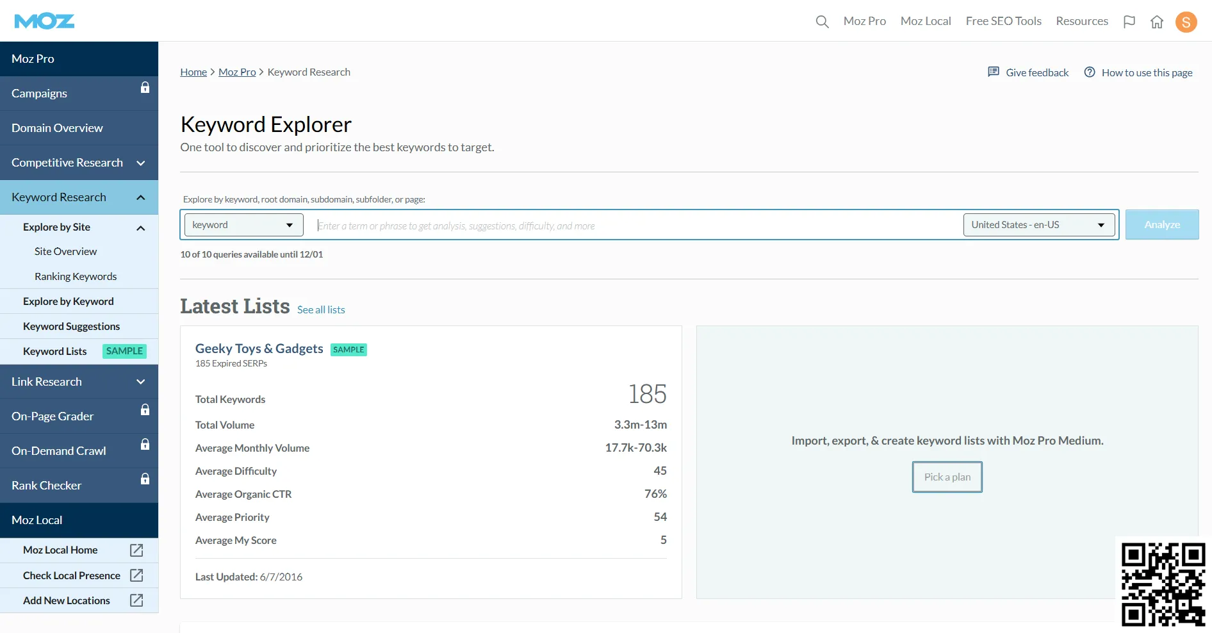This screenshot has height=633, width=1212.
Task: Click Moz Pro sidebar header
Action: 79,59
